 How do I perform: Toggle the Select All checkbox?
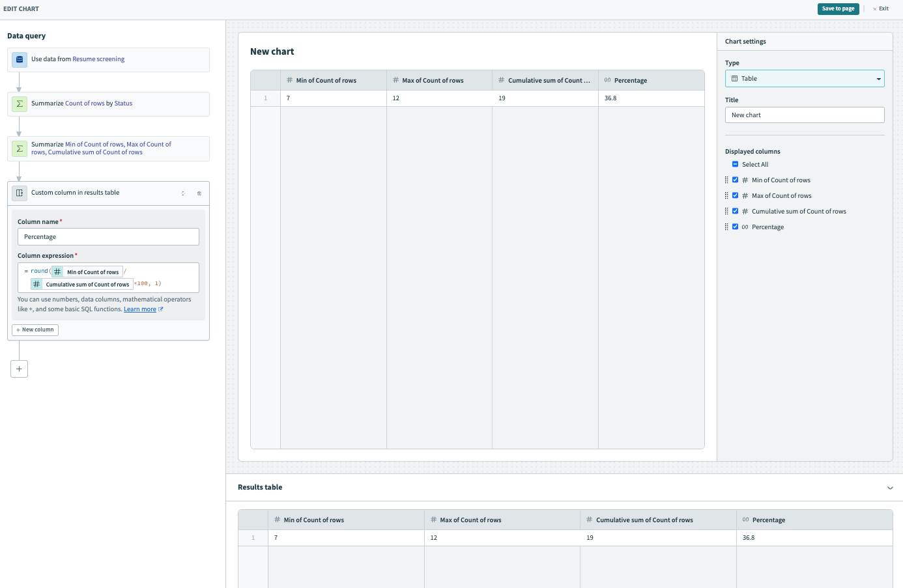(735, 165)
